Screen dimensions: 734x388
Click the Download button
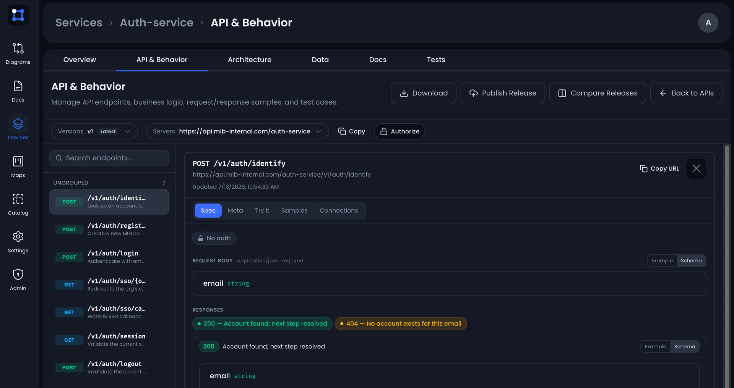tap(424, 93)
